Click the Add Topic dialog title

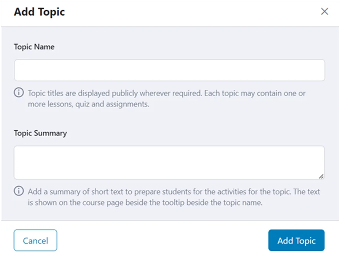click(39, 11)
